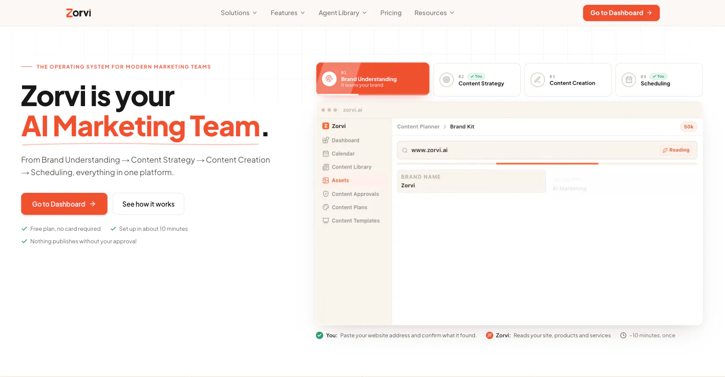Click 'Nothing publishes without your approval' text
The height and width of the screenshot is (377, 725).
(x=83, y=242)
